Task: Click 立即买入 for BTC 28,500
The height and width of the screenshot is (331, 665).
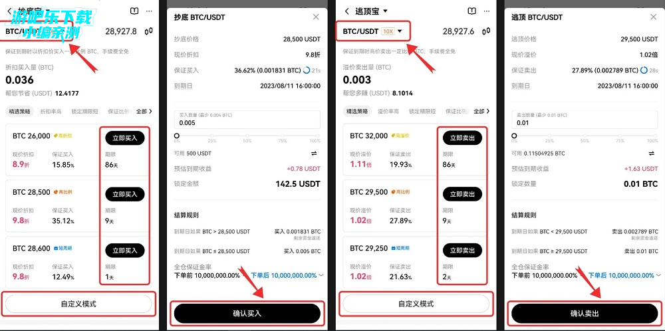Action: tap(125, 194)
